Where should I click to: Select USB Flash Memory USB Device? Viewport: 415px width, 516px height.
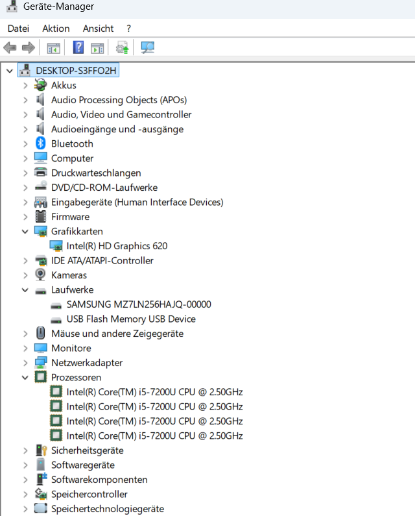[131, 319]
